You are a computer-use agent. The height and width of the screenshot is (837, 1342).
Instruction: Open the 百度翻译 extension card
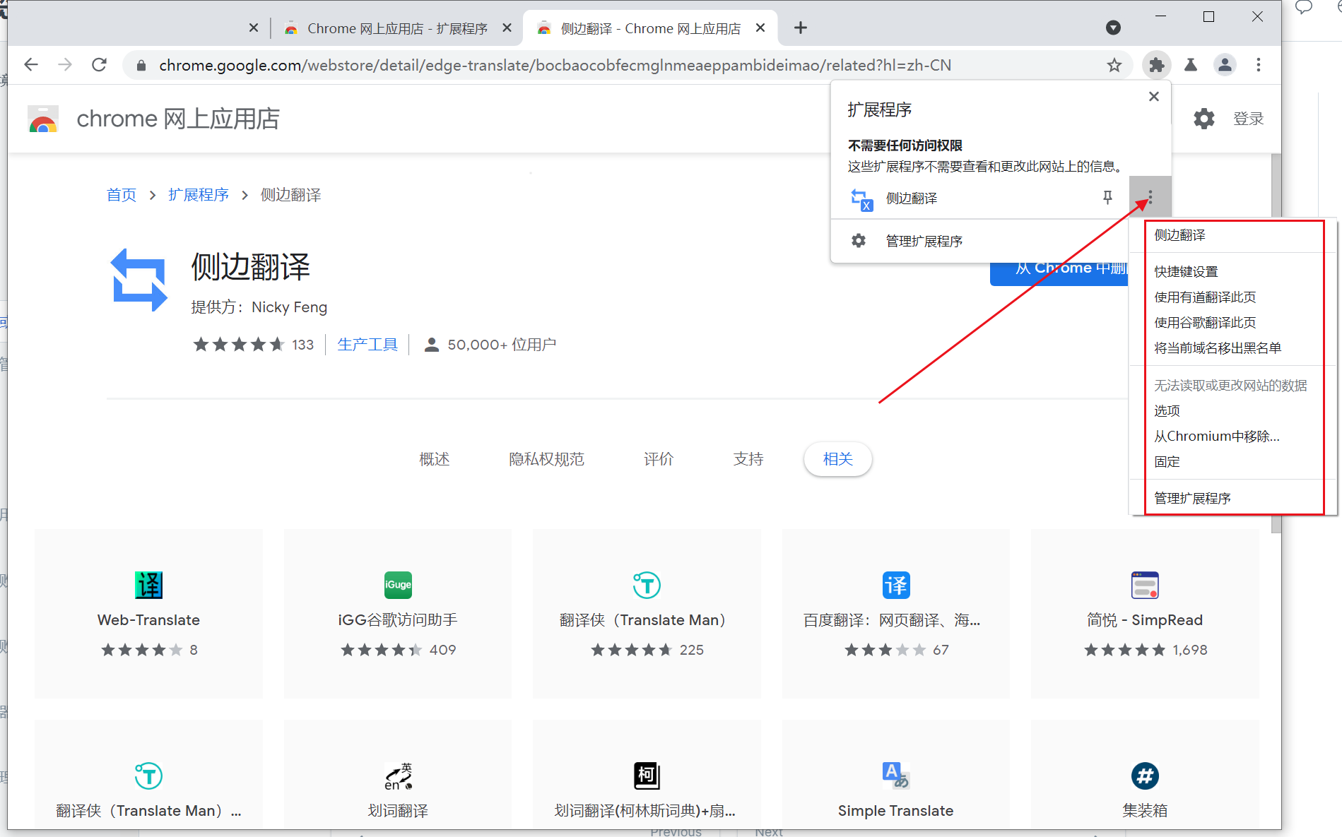896,614
